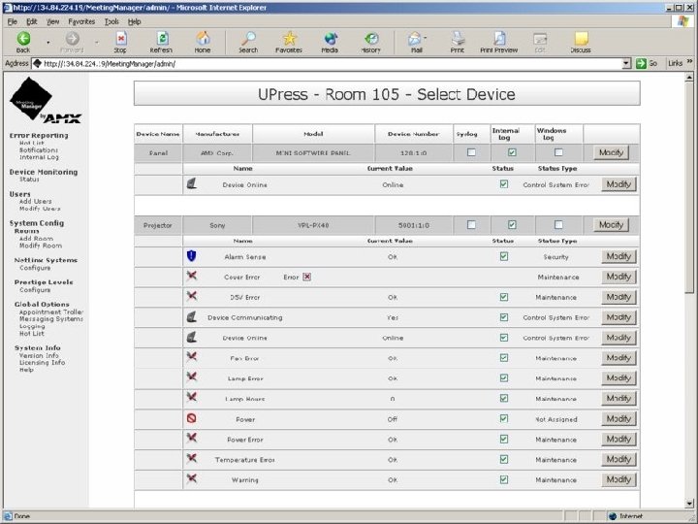Enable Windows log checkbox for Panel device
The height and width of the screenshot is (524, 698).
pos(558,152)
